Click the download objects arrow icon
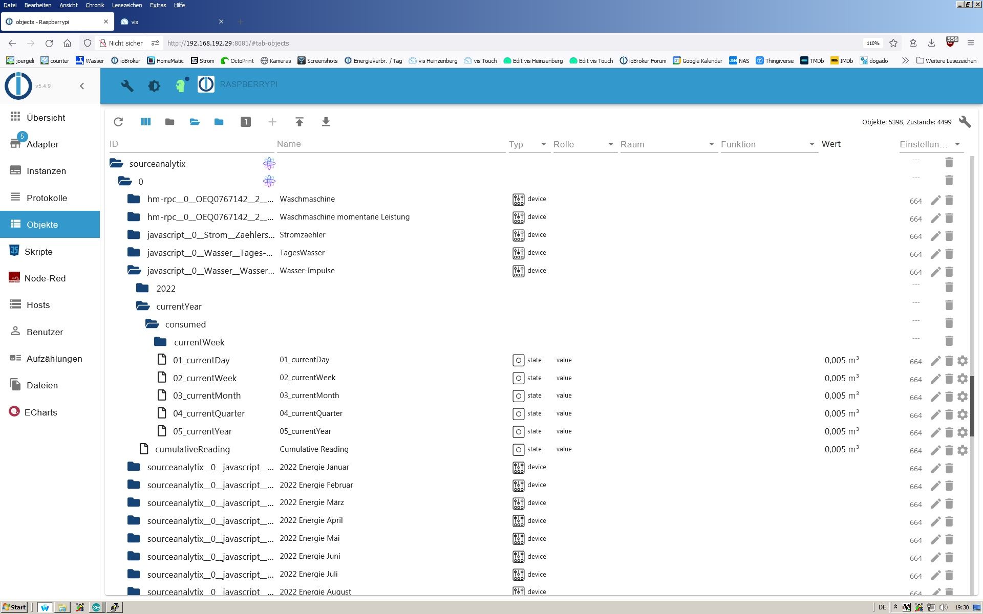The height and width of the screenshot is (614, 983). tap(326, 122)
